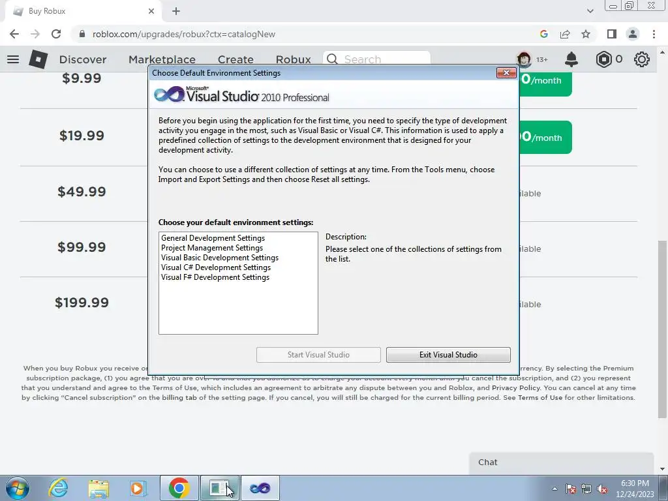Click the muted volume tray icon

[x=602, y=489]
